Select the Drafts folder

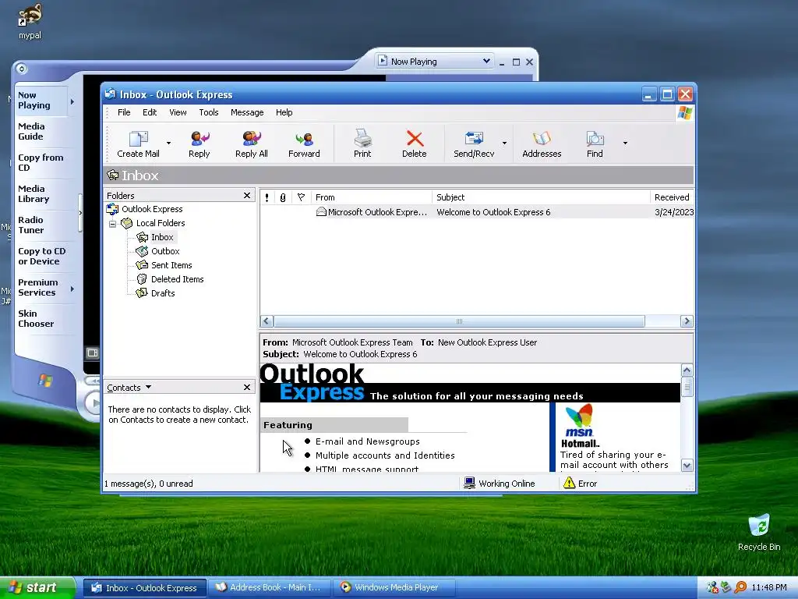pyautogui.click(x=163, y=293)
